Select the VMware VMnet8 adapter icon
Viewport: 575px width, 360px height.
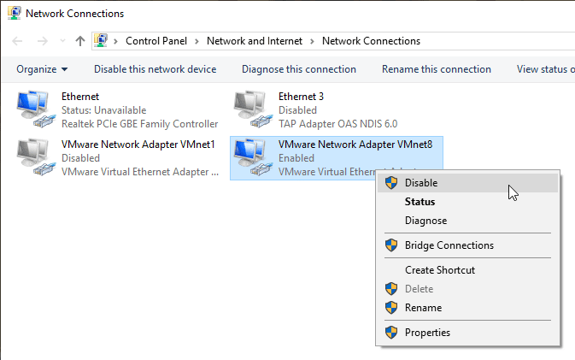253,157
